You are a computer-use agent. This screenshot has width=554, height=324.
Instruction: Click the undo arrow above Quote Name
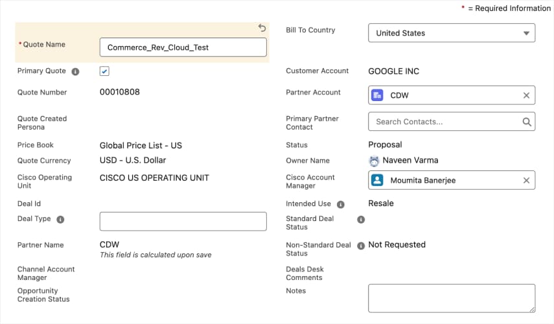(x=262, y=28)
